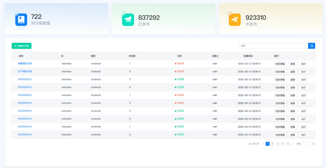326x168 pixels.
Task: Click 未发布 status in 销售域知识库 row
Action: (179, 63)
